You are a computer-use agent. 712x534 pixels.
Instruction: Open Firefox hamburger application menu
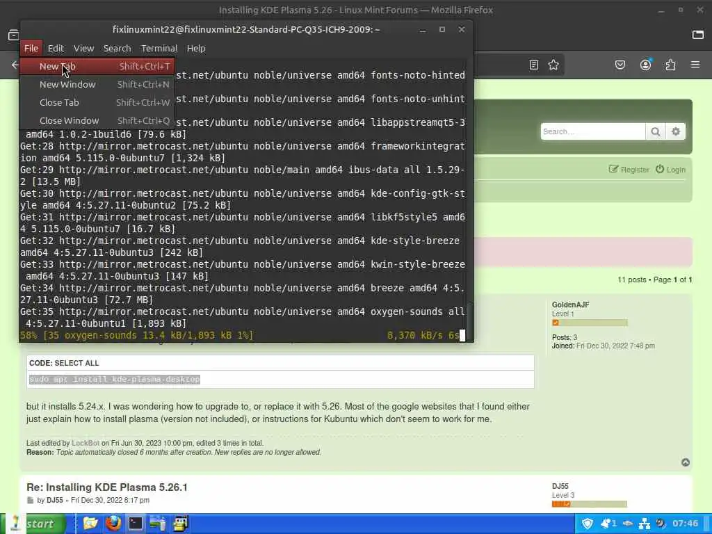pos(695,65)
